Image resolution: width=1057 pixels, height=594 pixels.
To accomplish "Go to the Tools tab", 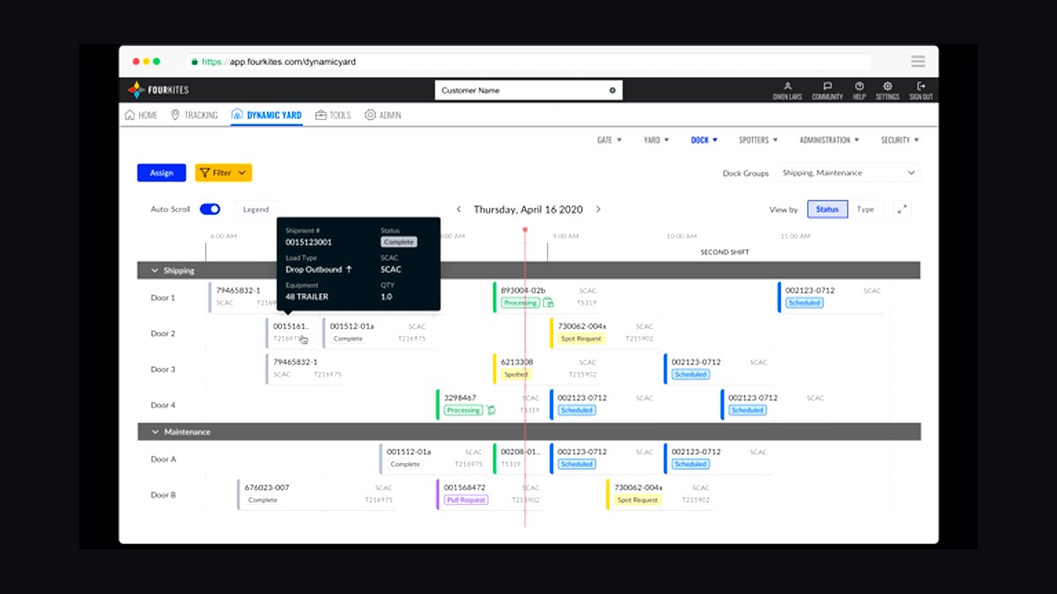I will point(333,115).
